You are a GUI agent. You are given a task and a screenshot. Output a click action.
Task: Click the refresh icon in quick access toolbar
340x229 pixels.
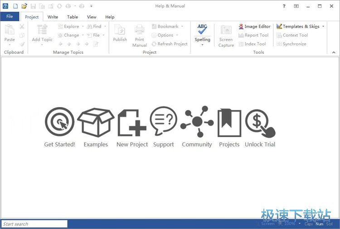pos(59,6)
